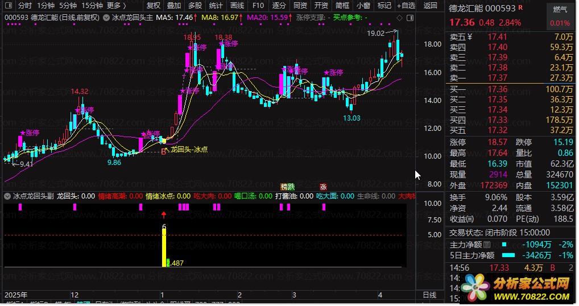Image resolution: width=579 pixels, height=306 pixels.
Task: Click the 榜跌 marker tag on chart
Action: point(288,187)
